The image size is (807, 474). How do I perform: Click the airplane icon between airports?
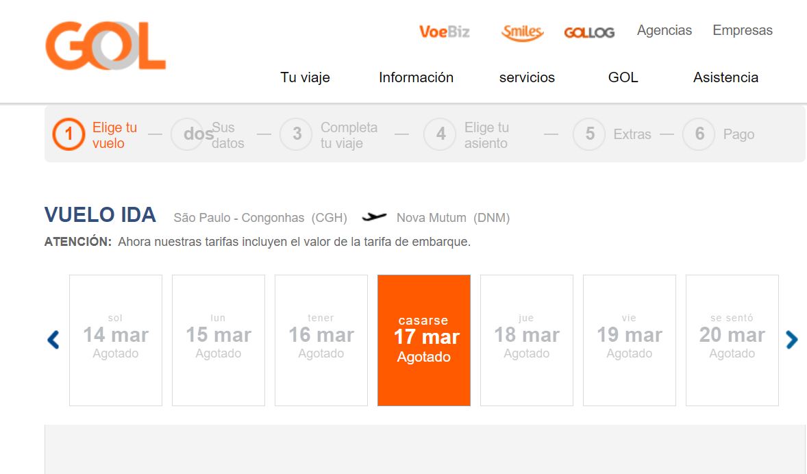pos(374,217)
